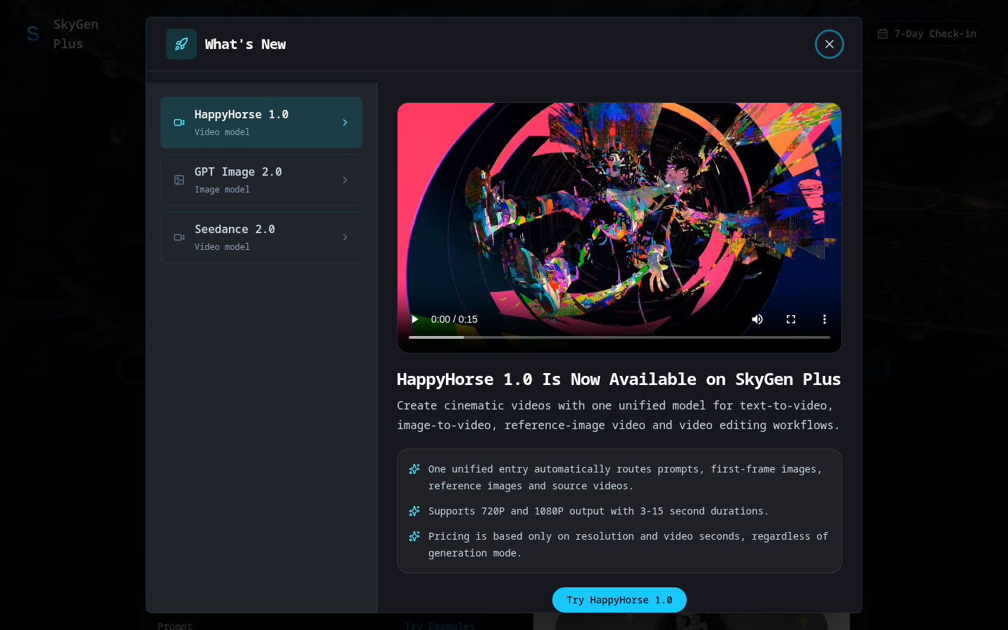Click the 7-Day Check-in button behind the dialog
Screen dimensions: 1008x630
(x=927, y=34)
